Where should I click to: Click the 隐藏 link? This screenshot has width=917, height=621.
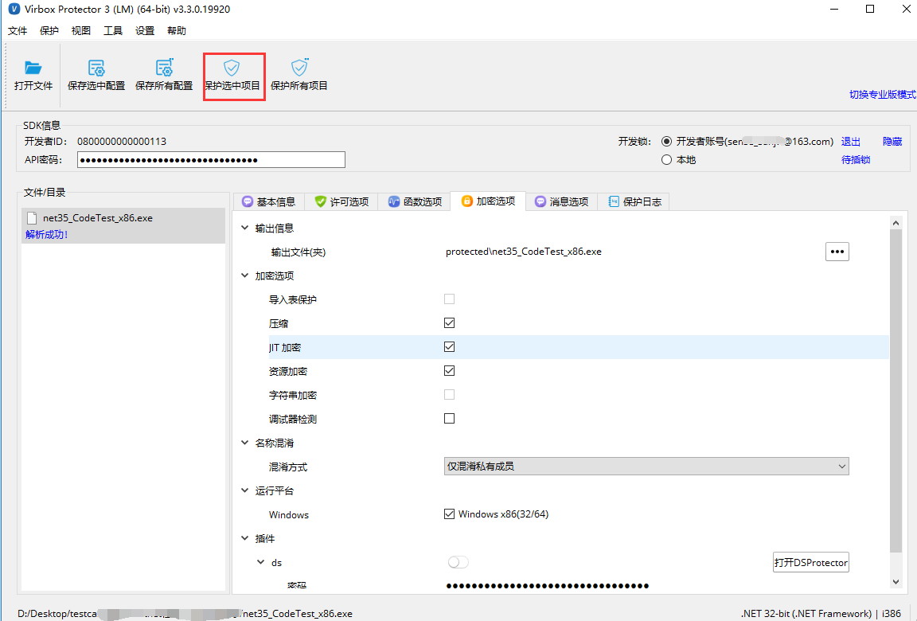(x=892, y=142)
